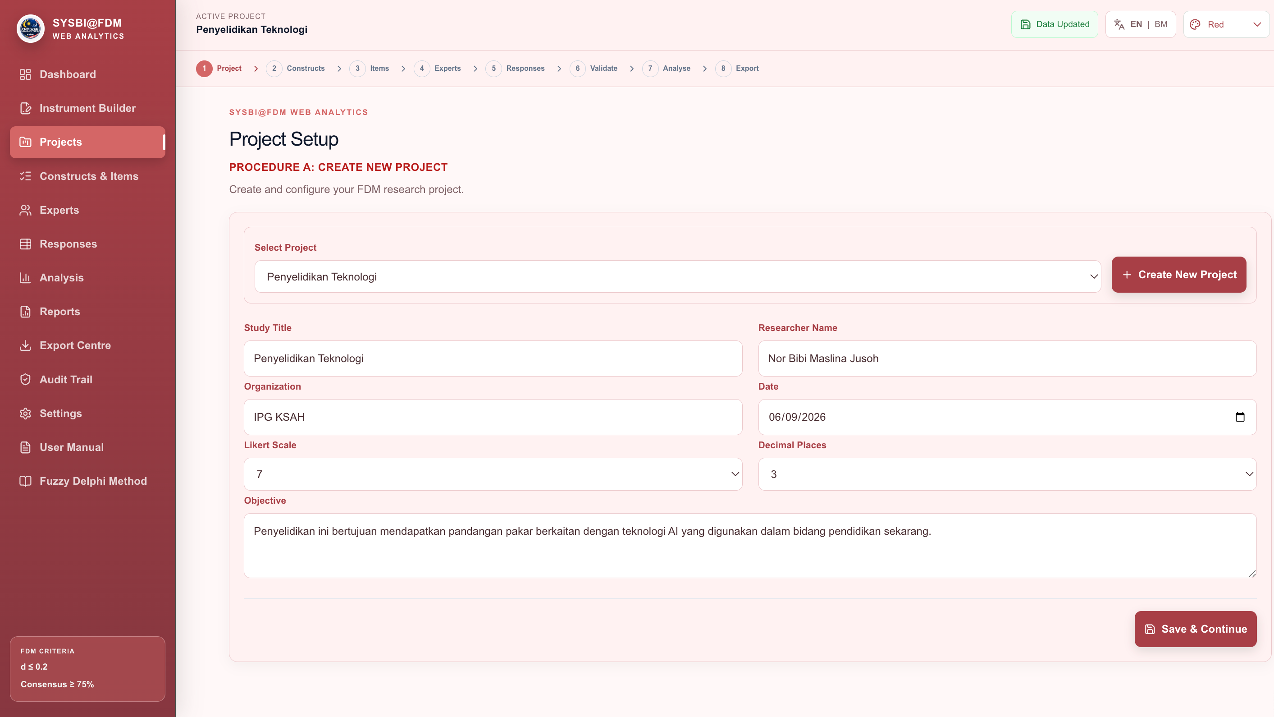
Task: Go to step 8 Export
Action: [x=737, y=68]
